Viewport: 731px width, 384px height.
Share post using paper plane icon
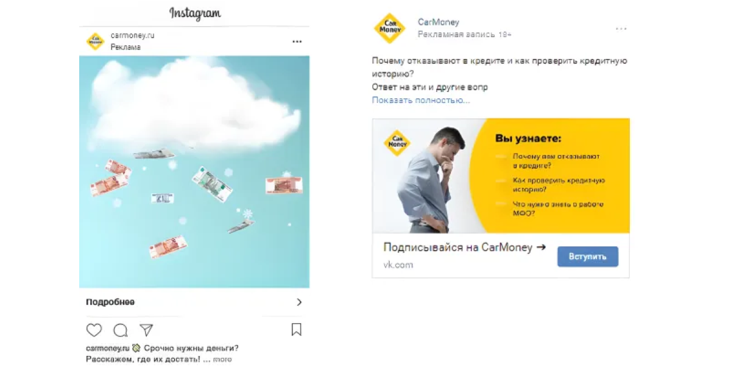tap(146, 330)
